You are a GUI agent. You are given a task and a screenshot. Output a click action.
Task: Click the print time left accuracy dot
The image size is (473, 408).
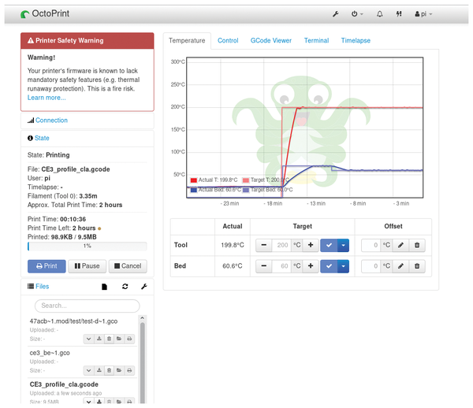[99, 228]
